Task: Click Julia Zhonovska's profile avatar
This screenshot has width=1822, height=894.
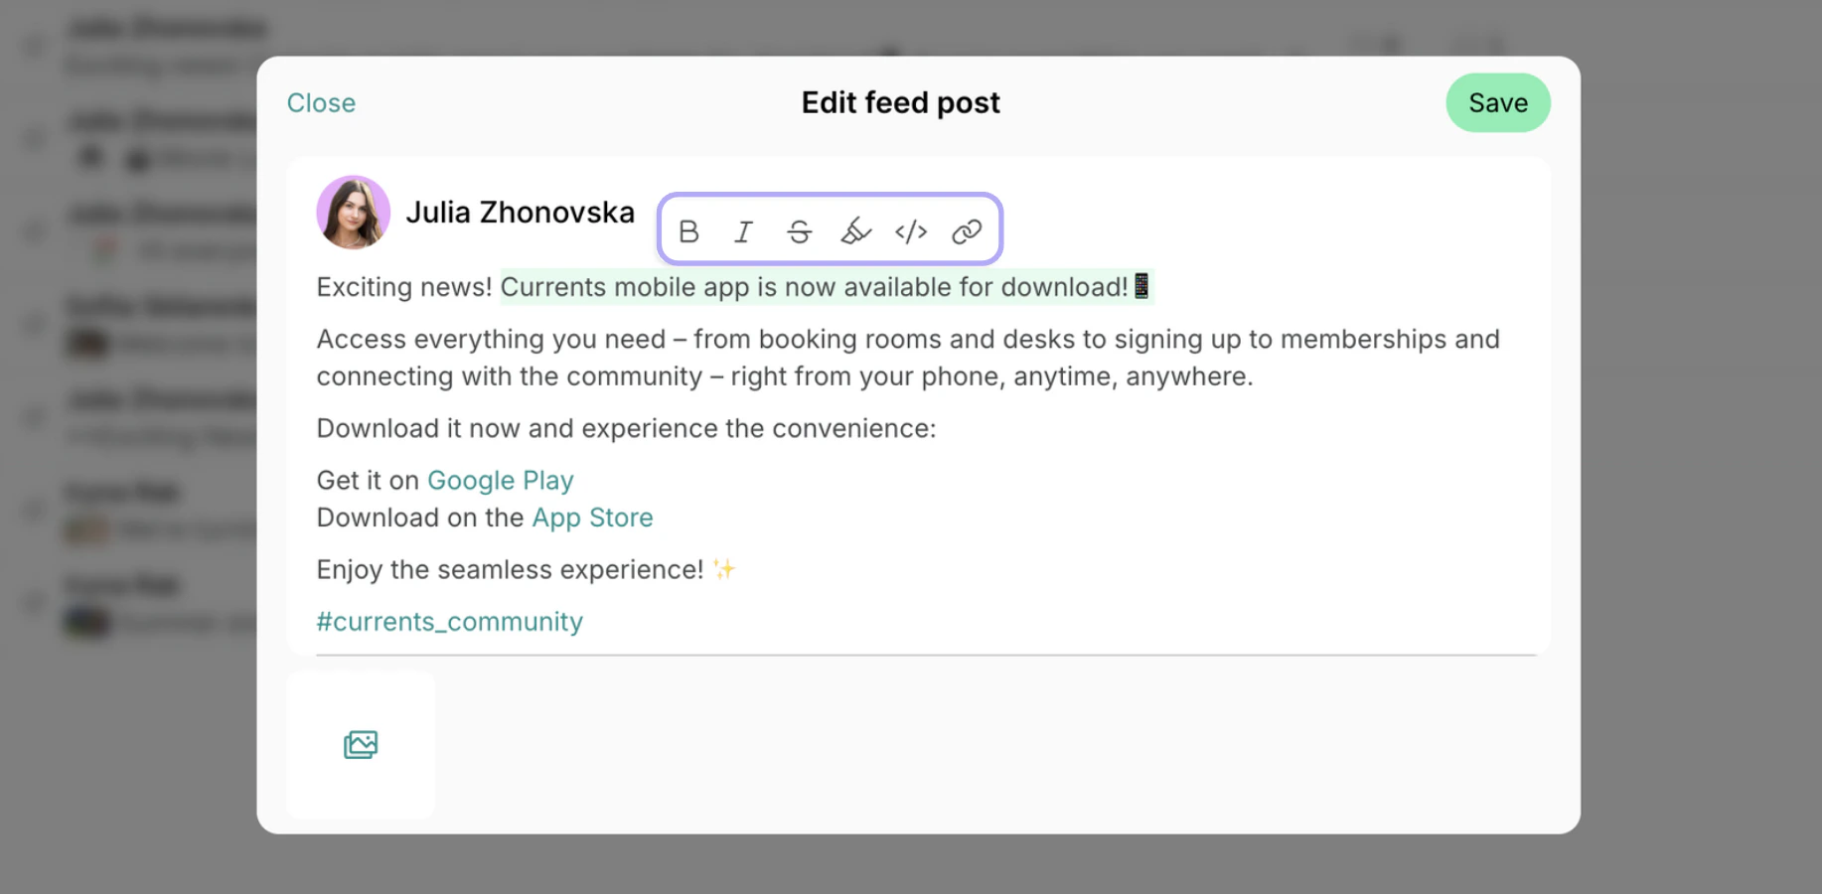Action: tap(353, 213)
